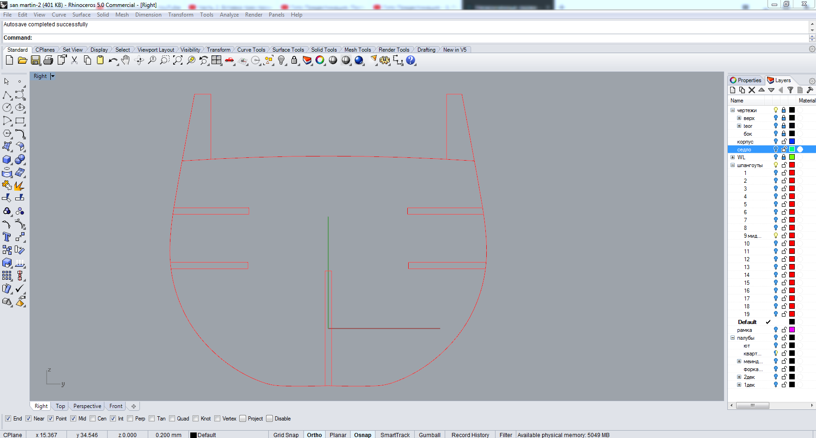Viewport: 816px width, 438px height.
Task: Open the Four Viewports layout icon
Action: click(217, 60)
